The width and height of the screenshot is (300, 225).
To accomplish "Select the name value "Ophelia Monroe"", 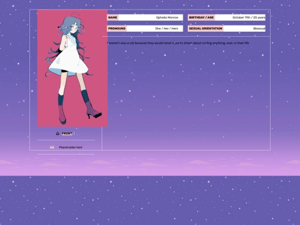I will click(x=167, y=18).
